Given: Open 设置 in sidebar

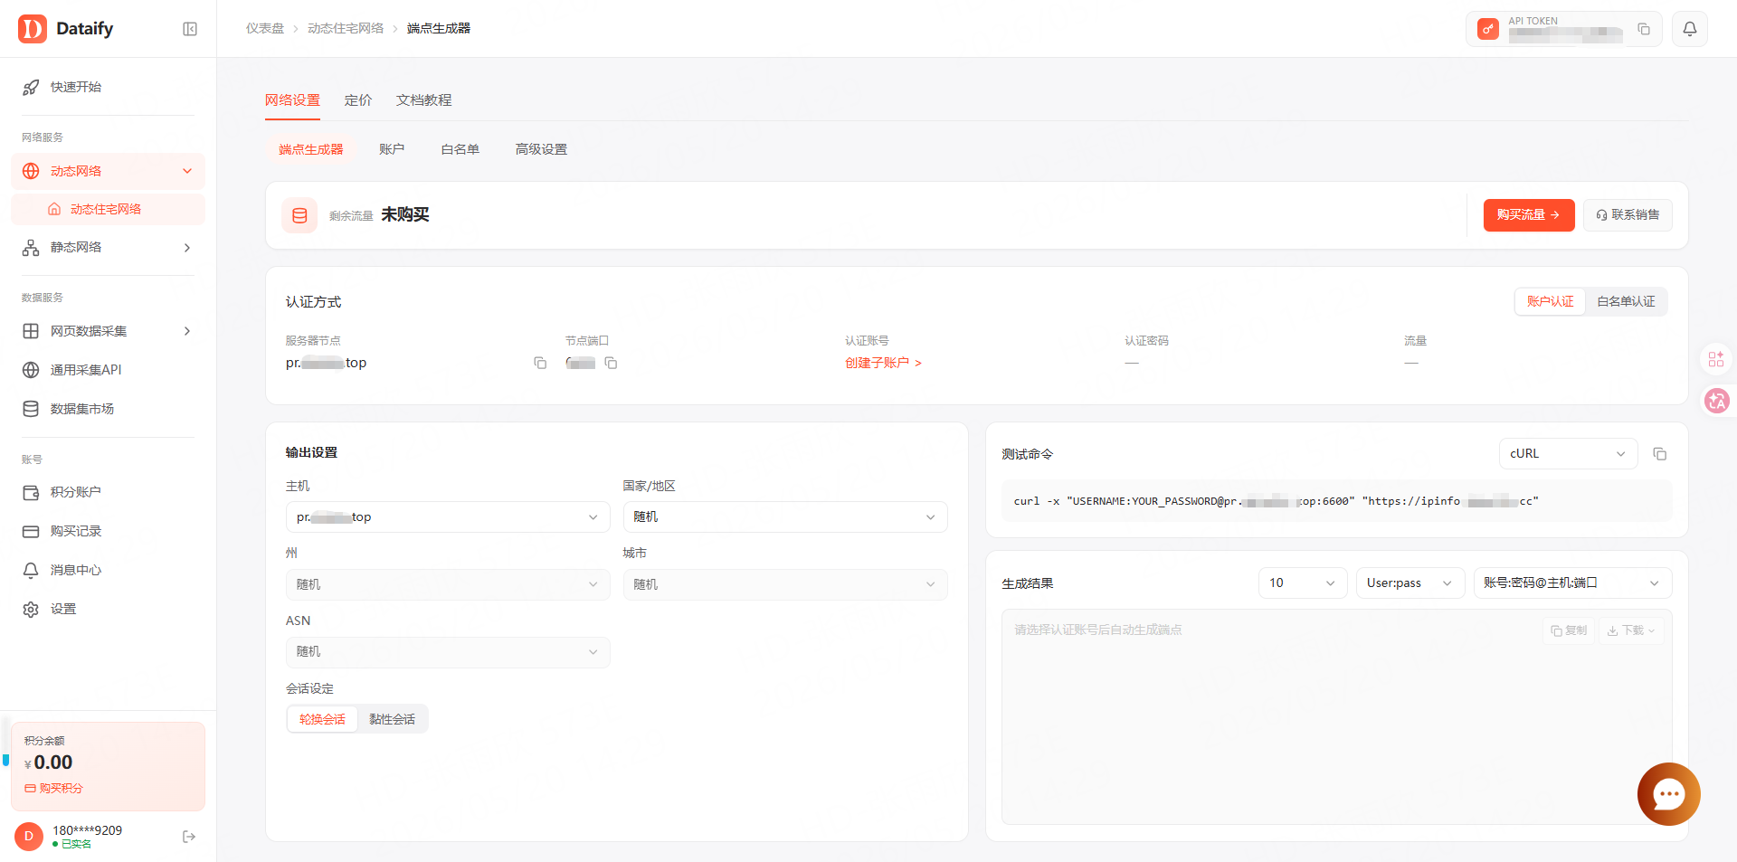Looking at the screenshot, I should pyautogui.click(x=109, y=609).
